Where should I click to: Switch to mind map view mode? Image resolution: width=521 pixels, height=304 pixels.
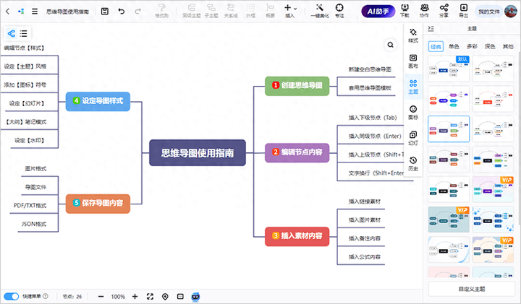[x=12, y=33]
